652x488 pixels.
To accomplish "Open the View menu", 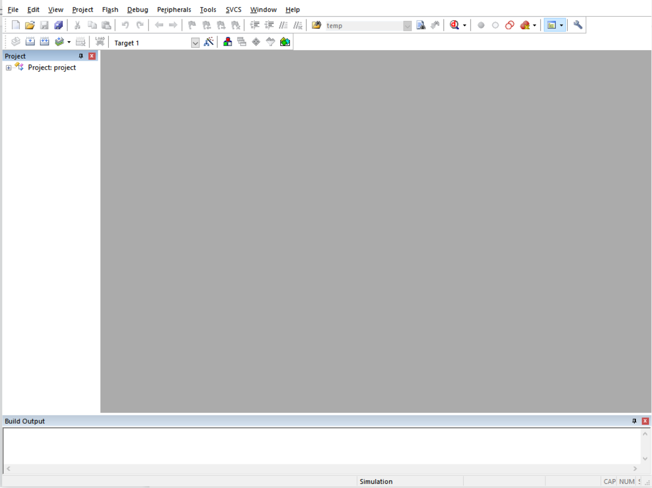I will point(56,9).
